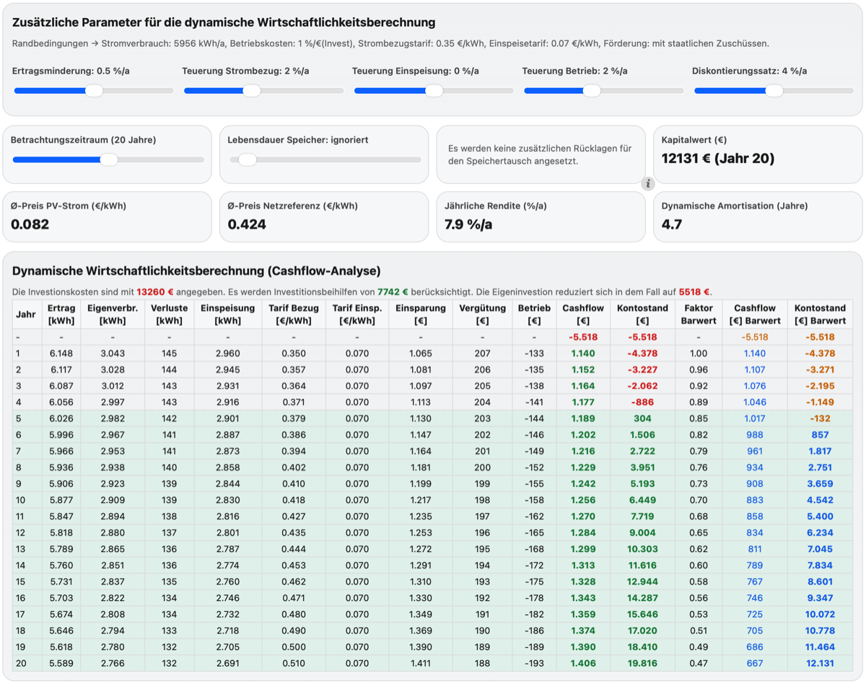Select the year 20 table row
Screen dimensions: 866x684
coord(433,663)
